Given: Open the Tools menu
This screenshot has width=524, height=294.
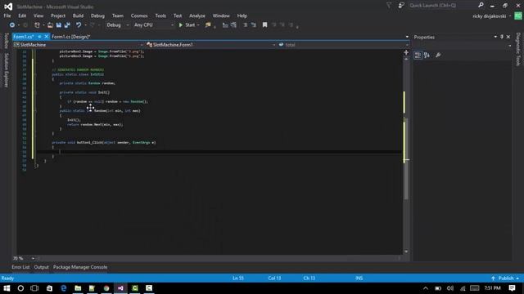Looking at the screenshot, I should pyautogui.click(x=160, y=16).
